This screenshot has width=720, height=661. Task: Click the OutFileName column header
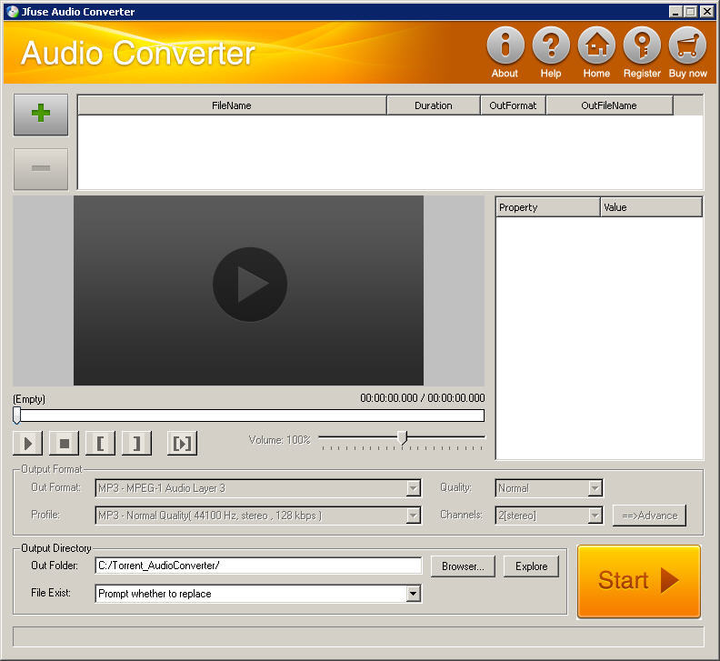tap(609, 105)
